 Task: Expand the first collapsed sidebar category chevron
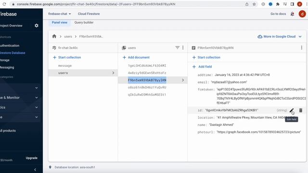37,87
